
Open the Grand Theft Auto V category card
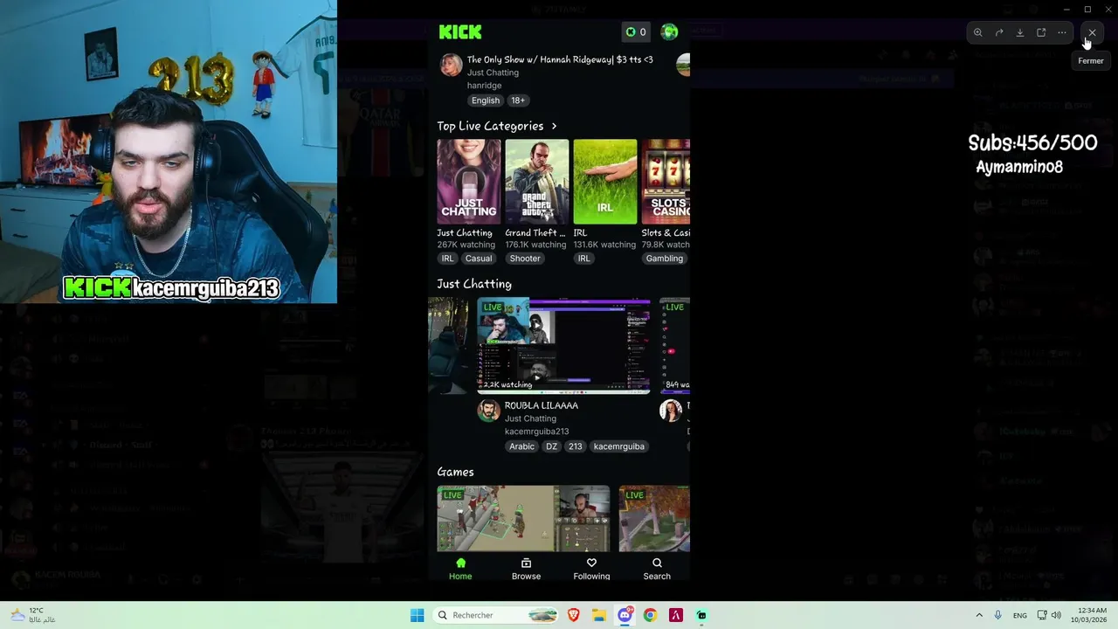coord(536,182)
